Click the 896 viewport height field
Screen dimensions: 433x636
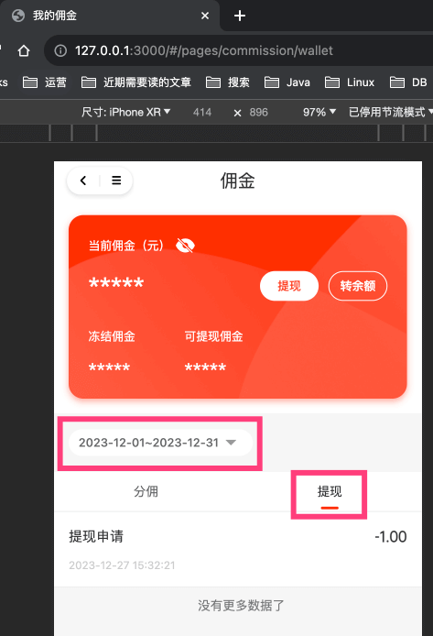[259, 112]
